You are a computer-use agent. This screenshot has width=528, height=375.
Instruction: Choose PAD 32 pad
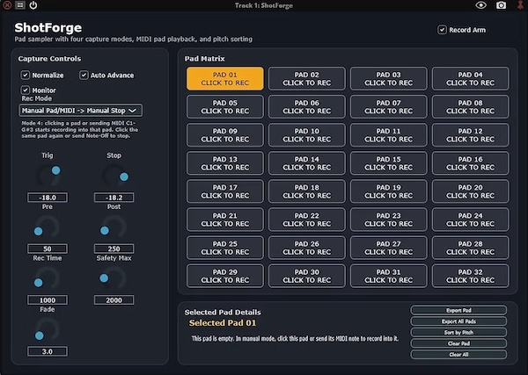[471, 277]
